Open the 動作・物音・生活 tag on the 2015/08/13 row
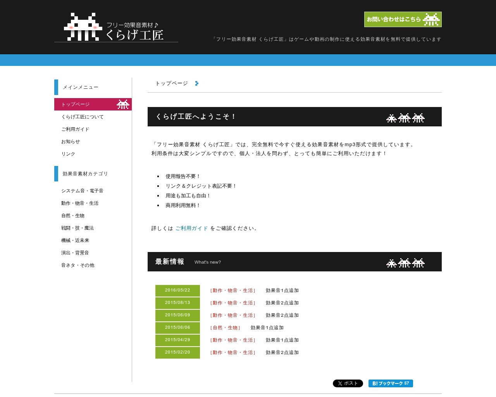496x397 pixels. click(233, 303)
